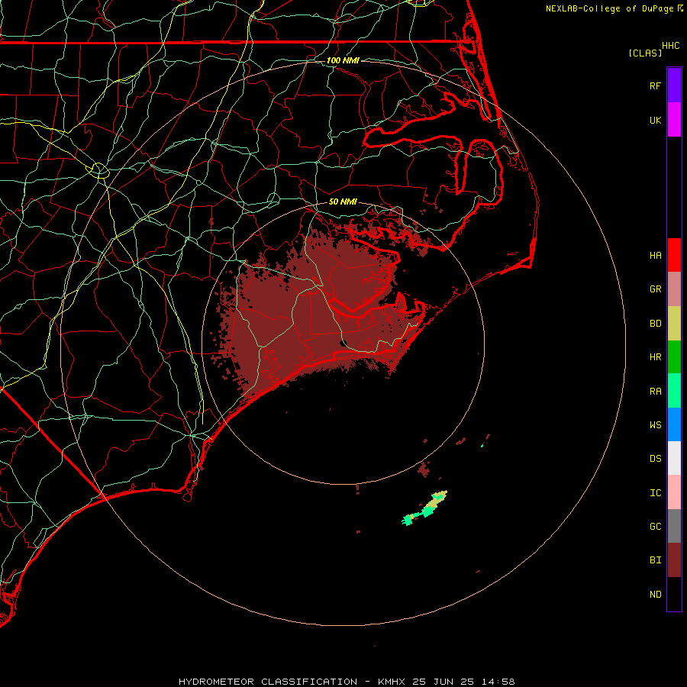The height and width of the screenshot is (687, 687).
Task: Click the IC legend label
Action: pos(655,493)
